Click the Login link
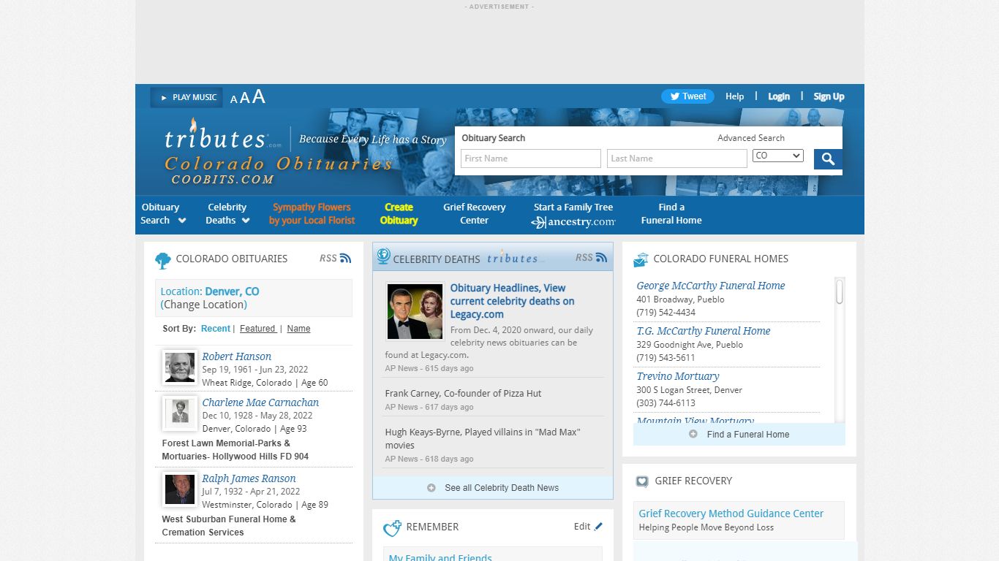 click(x=779, y=96)
